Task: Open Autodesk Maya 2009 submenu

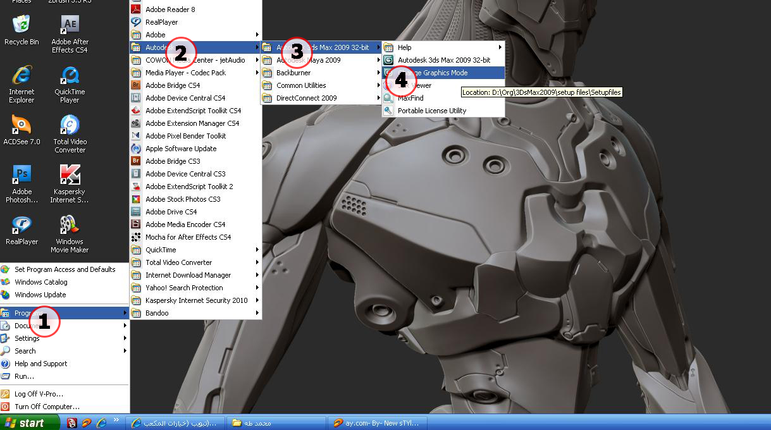Action: [x=321, y=60]
